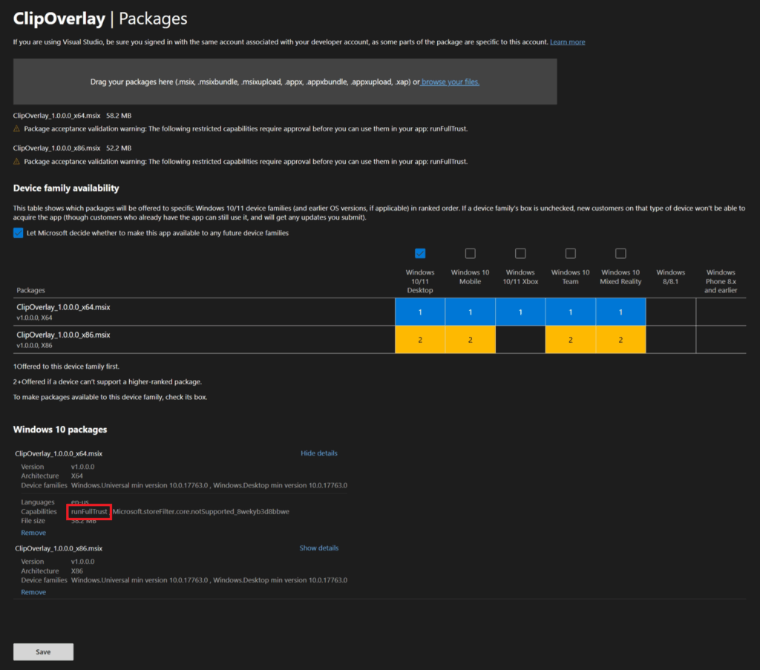The height and width of the screenshot is (670, 760).
Task: Enable the Windows 10 Mobile checkbox
Action: (x=470, y=253)
